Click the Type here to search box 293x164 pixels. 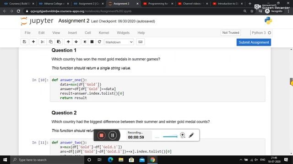(x=47, y=160)
